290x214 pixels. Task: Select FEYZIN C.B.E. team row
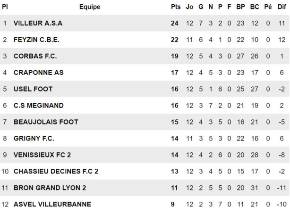coord(36,40)
